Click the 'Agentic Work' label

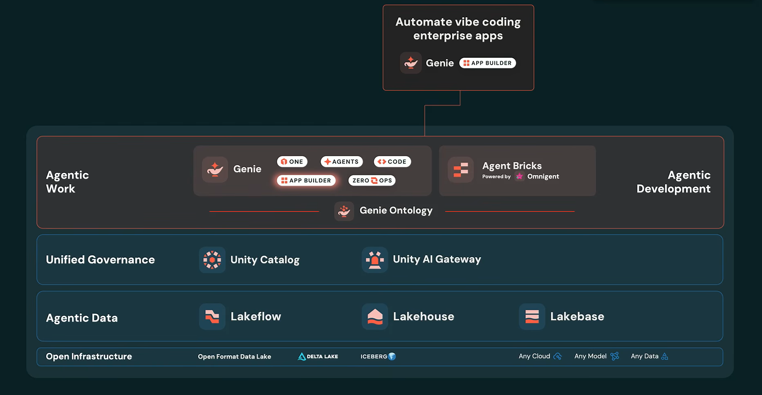(x=67, y=182)
